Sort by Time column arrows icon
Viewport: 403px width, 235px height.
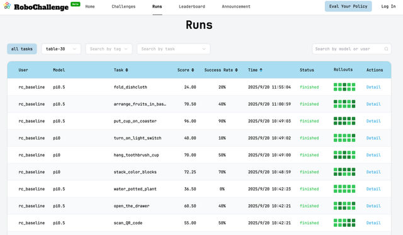261,70
